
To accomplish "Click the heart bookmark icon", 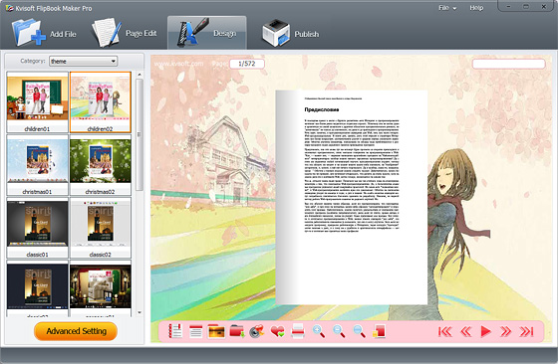I will click(278, 331).
